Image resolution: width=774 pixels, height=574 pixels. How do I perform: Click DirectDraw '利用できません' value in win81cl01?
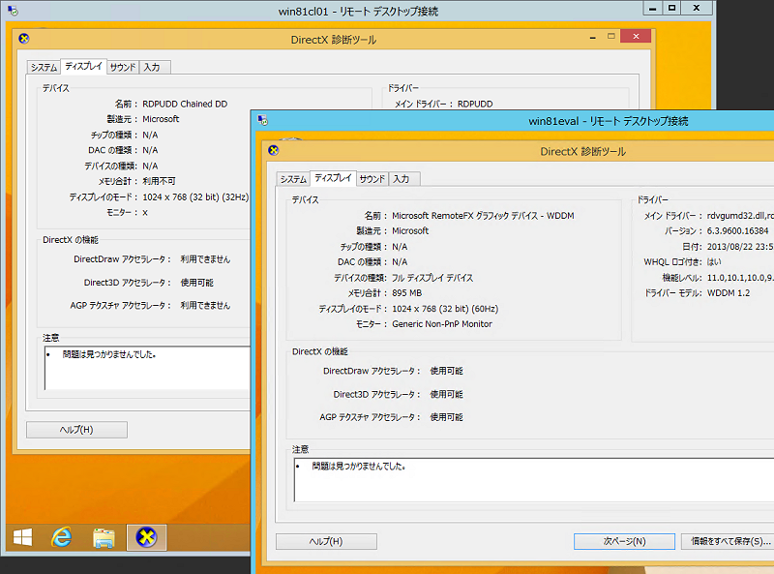pos(205,259)
